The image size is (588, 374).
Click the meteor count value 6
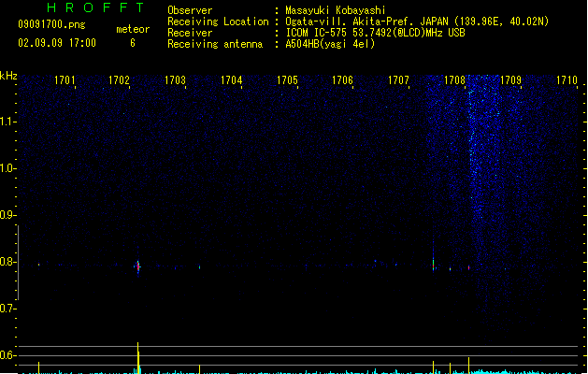click(x=133, y=43)
